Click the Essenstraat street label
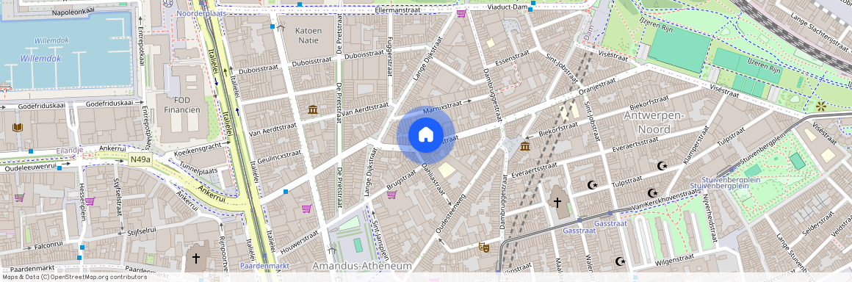 tap(512, 59)
